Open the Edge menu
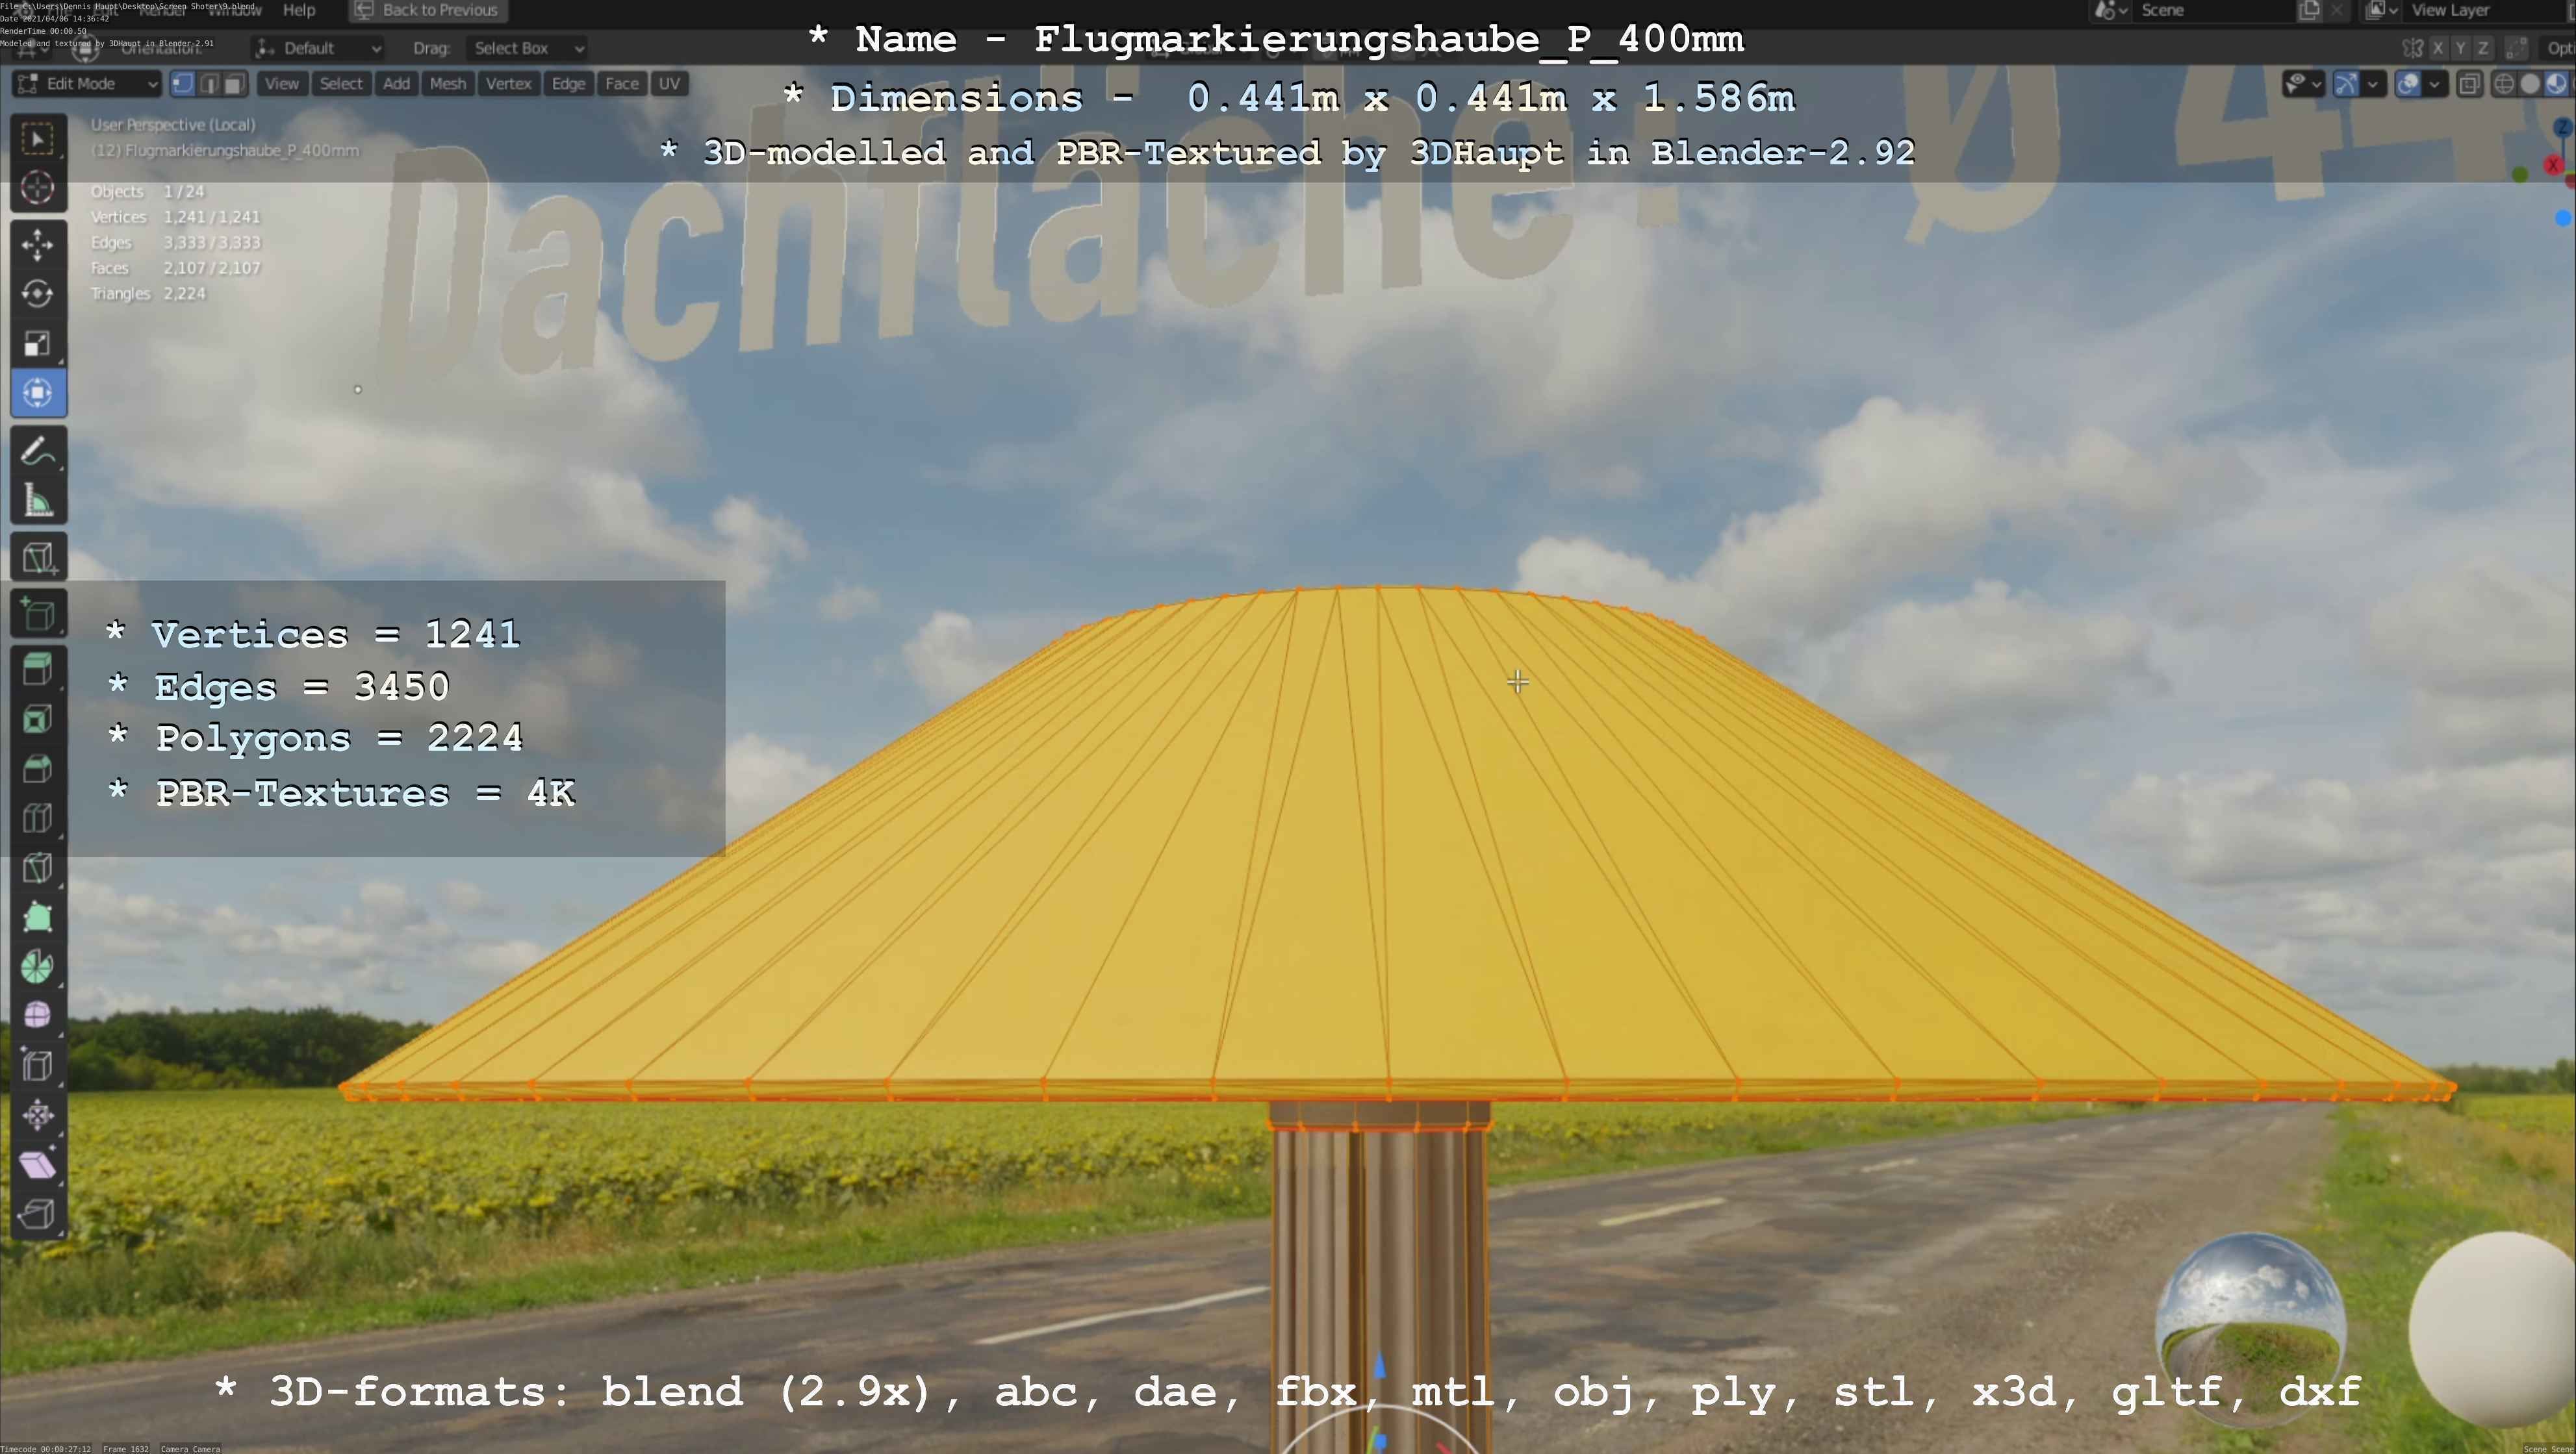This screenshot has width=2576, height=1454. 568,84
